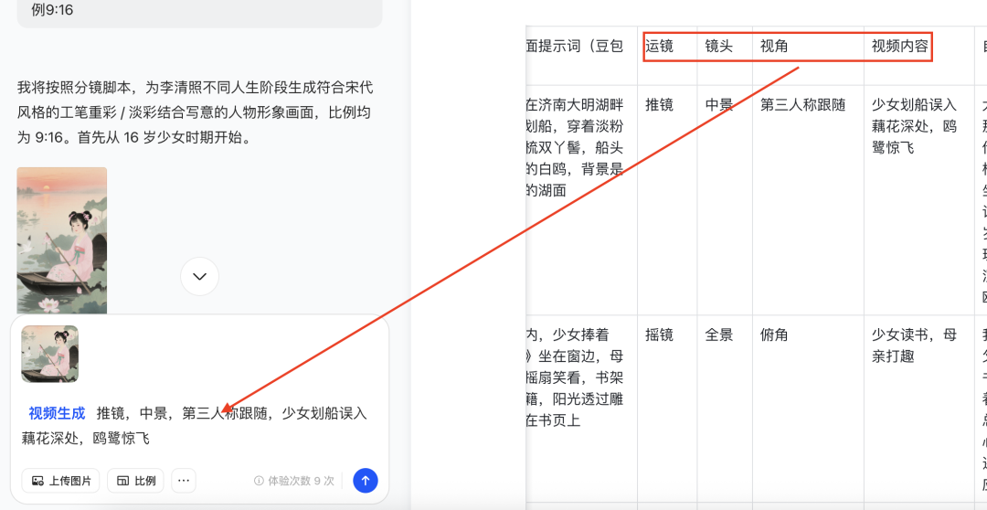Click the 第三人称跟随 table cell

808,200
